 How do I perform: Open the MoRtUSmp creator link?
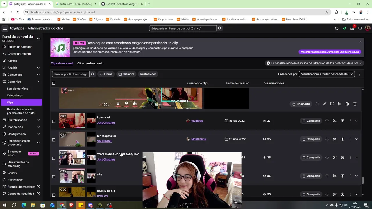tap(198, 139)
